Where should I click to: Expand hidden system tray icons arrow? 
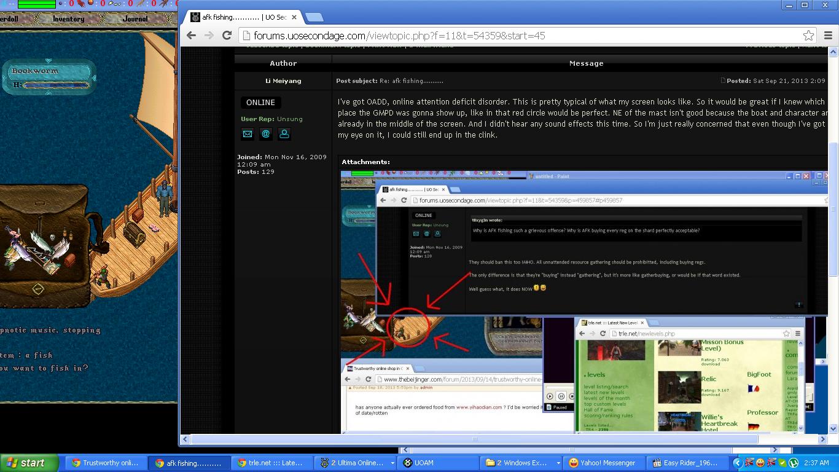click(738, 463)
